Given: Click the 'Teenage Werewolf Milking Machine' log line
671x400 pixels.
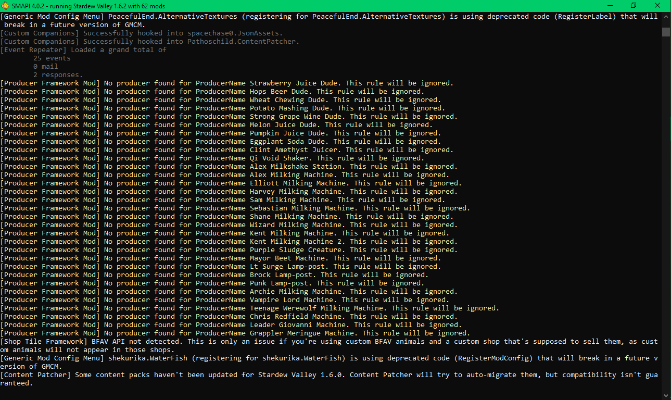Looking at the screenshot, I should pos(250,308).
